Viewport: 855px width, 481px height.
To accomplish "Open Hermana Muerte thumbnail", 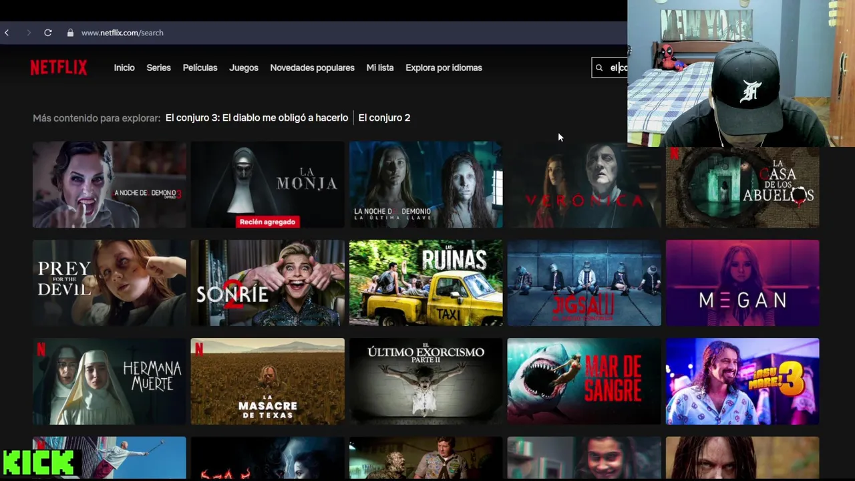I will [x=110, y=381].
